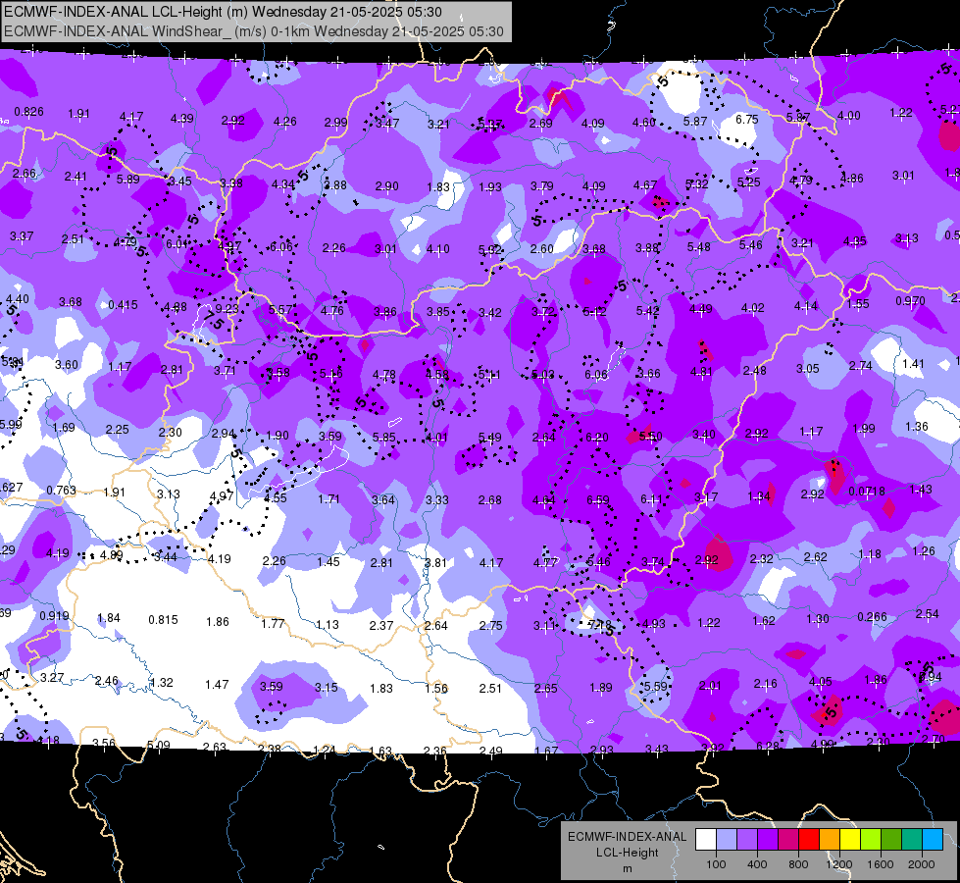Click the wind shear value '0.266'
The height and width of the screenshot is (883, 960).
(872, 616)
